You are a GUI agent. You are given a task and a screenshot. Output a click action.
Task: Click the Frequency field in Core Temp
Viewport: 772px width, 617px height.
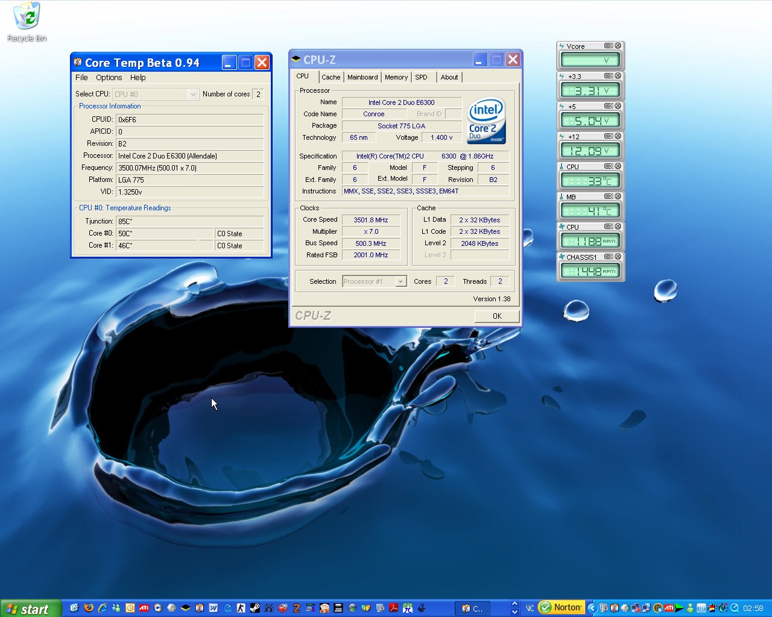tap(190, 168)
